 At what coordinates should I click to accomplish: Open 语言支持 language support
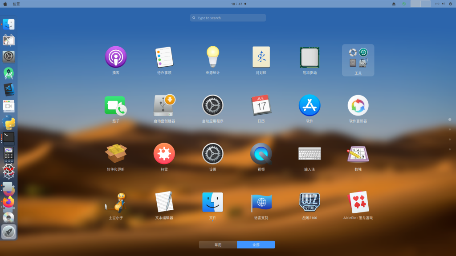pyautogui.click(x=261, y=202)
